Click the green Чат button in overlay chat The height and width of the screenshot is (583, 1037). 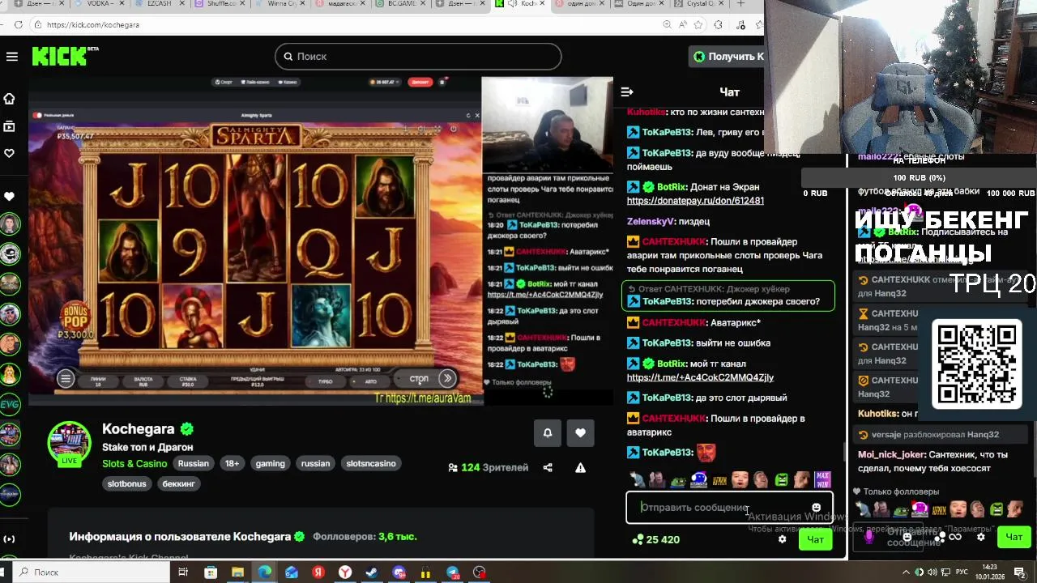coord(1014,536)
